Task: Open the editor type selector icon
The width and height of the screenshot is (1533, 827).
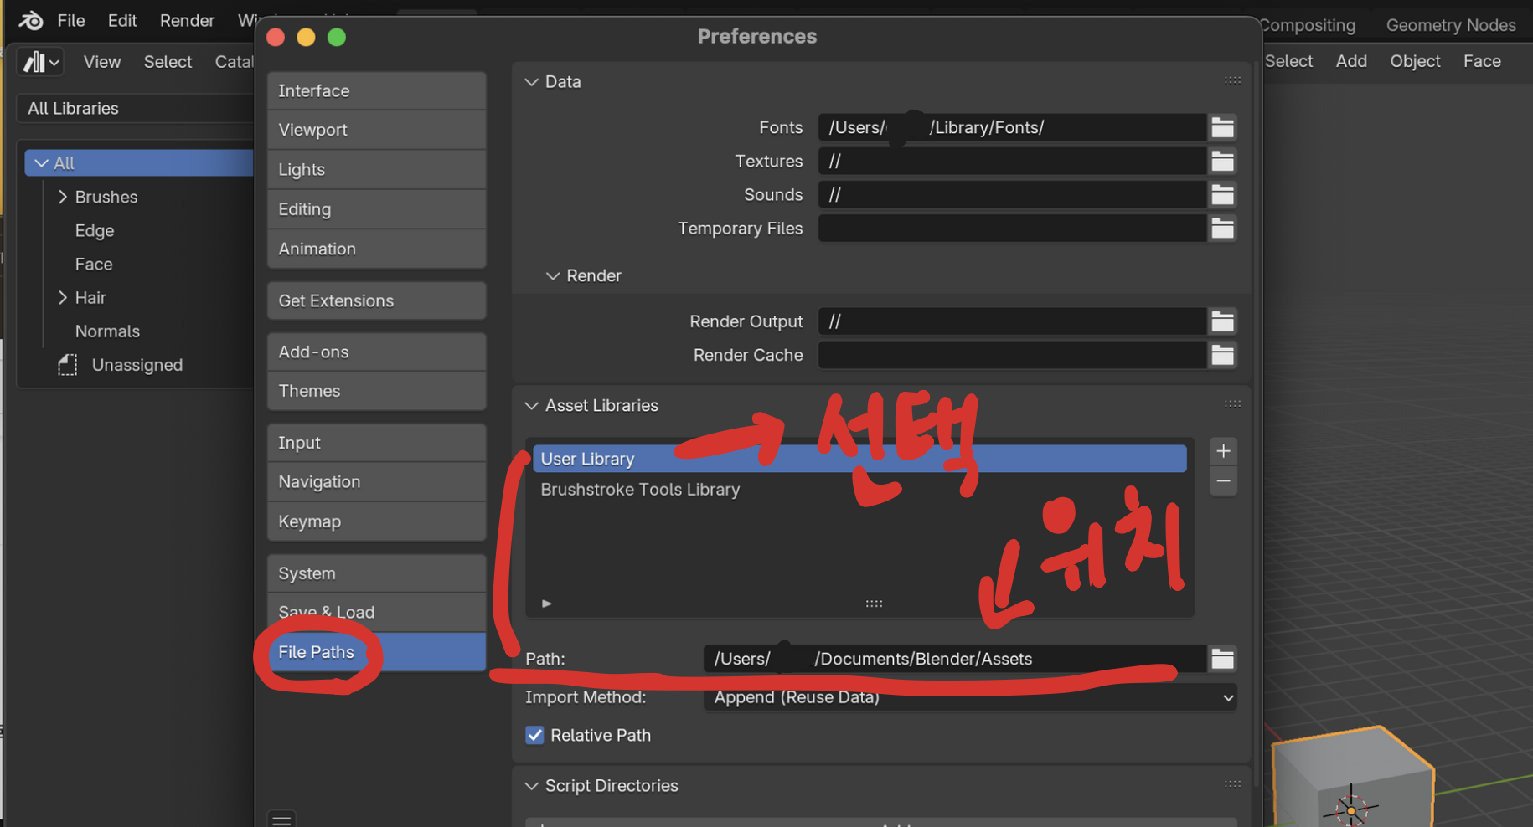Action: 41,62
